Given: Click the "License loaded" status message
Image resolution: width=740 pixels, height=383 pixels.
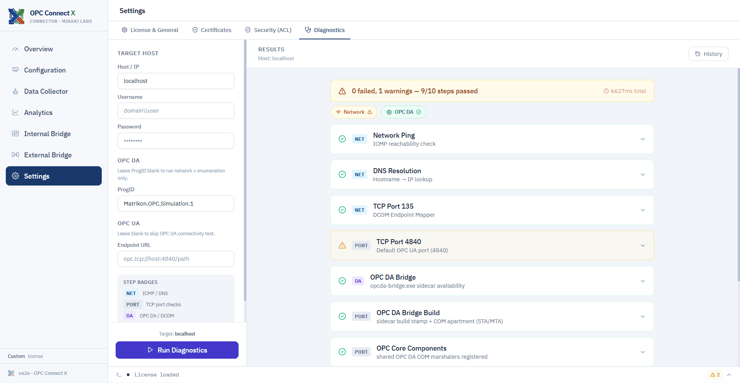Looking at the screenshot, I should 156,375.
